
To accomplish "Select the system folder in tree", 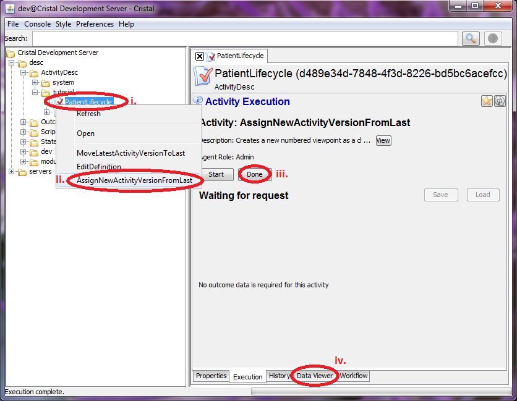I will point(62,82).
